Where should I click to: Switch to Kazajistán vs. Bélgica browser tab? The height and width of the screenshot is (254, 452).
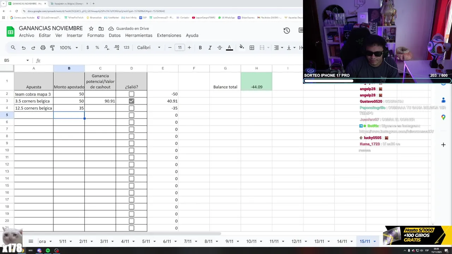(x=69, y=4)
